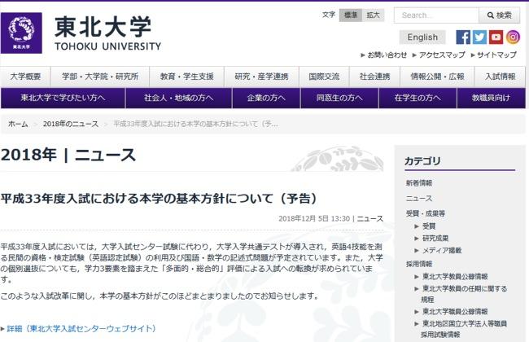
Task: Switch site language to English
Action: click(x=422, y=37)
